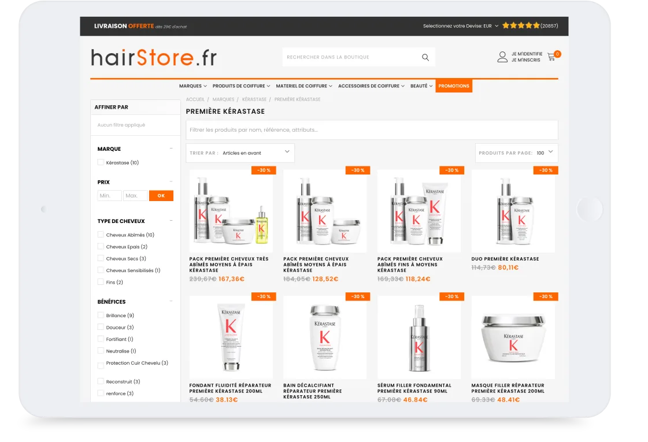Click the OK price filter button

[x=161, y=195]
